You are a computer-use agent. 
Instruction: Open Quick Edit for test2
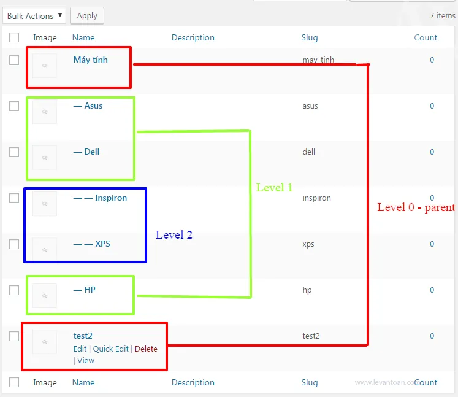(x=111, y=349)
